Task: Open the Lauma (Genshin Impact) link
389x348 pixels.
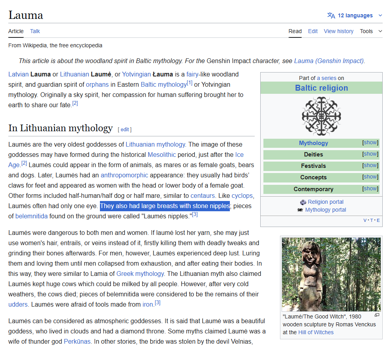Action: (x=329, y=61)
